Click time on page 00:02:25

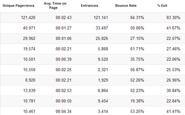pos(64,70)
